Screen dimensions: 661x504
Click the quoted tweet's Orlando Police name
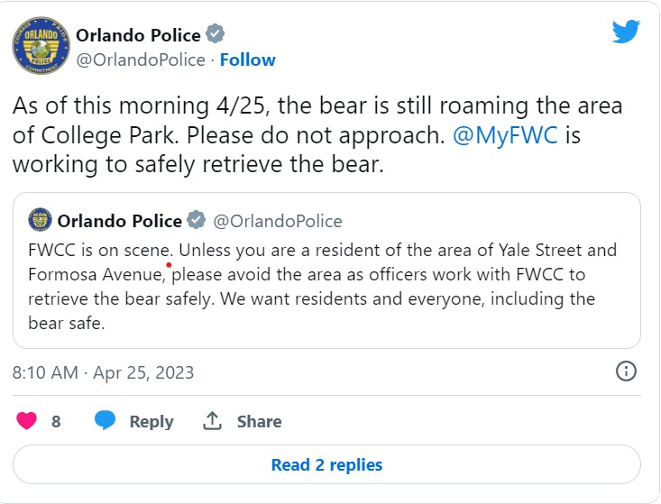click(120, 221)
